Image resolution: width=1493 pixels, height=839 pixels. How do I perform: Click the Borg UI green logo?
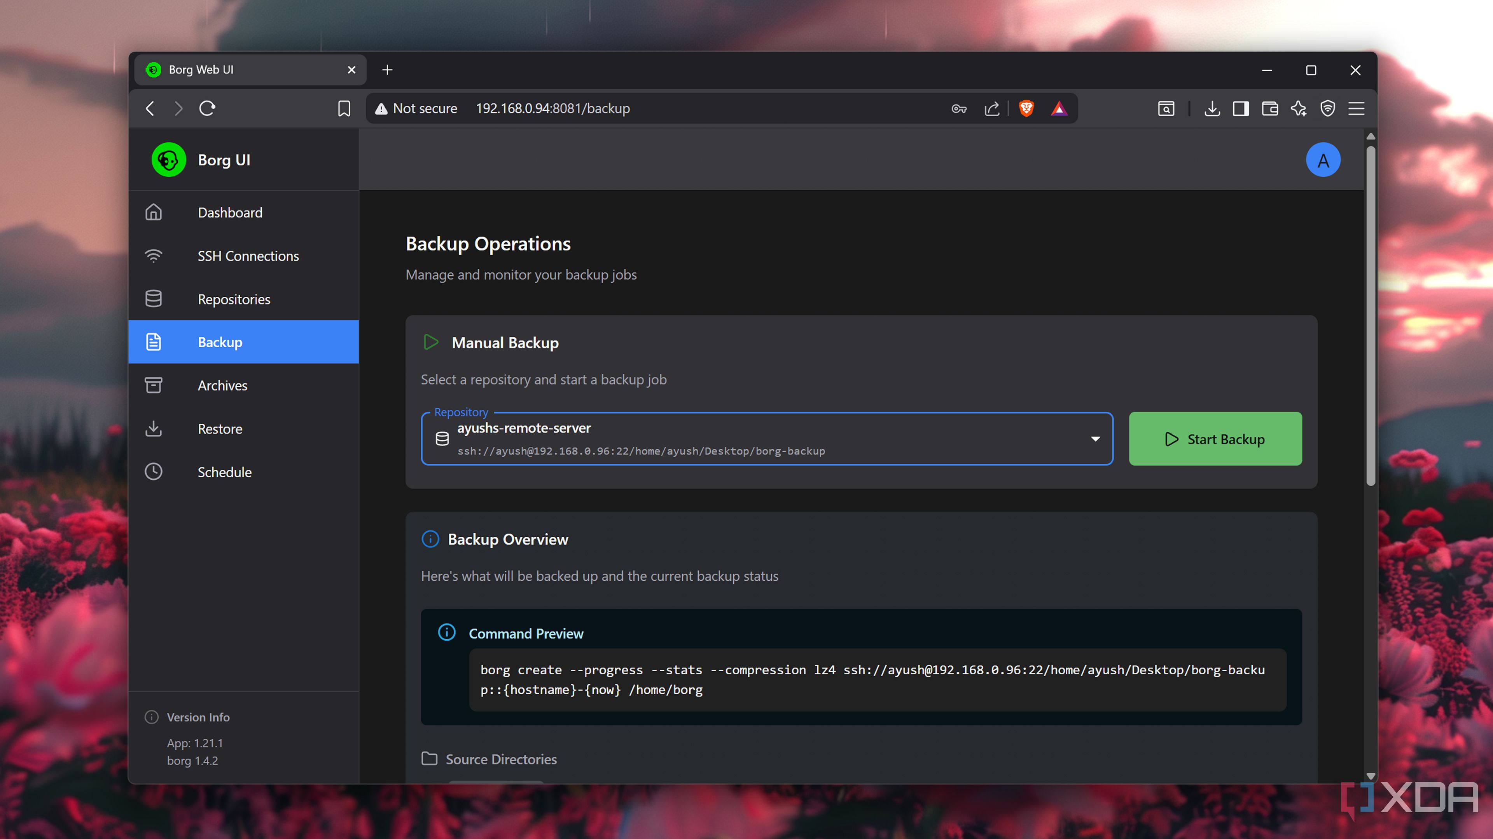(x=169, y=160)
